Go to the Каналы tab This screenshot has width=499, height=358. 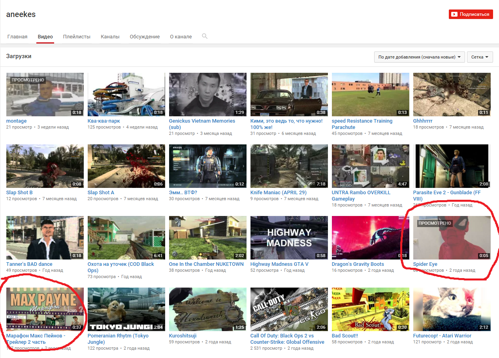pyautogui.click(x=110, y=36)
